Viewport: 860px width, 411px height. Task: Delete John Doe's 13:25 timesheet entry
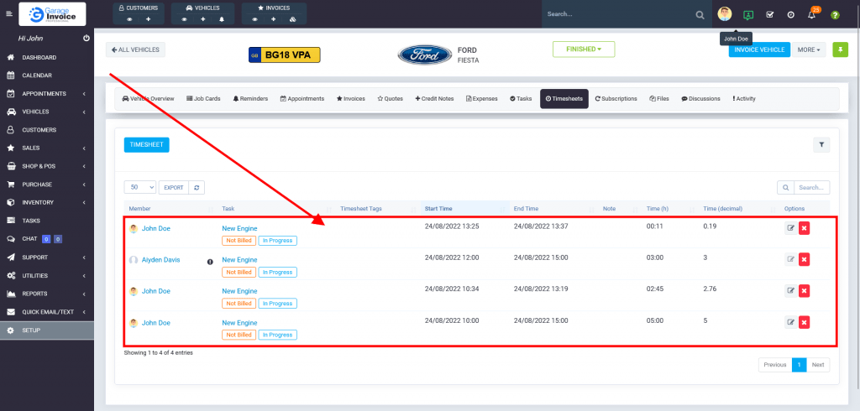[x=804, y=228]
